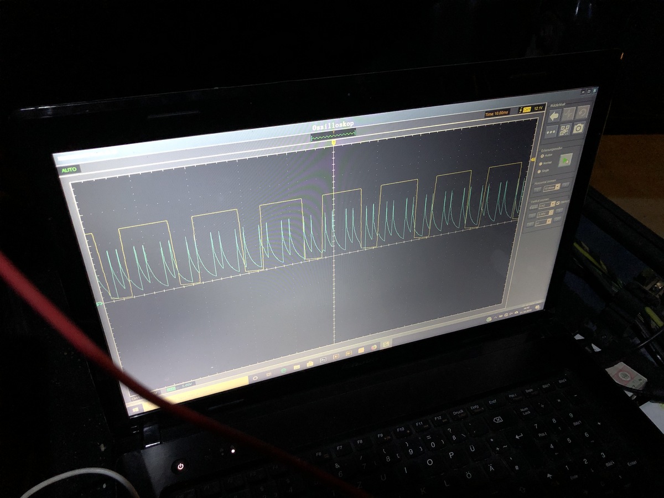The height and width of the screenshot is (498, 664).
Task: Take a screenshot with the camera icon
Action: coord(579,128)
